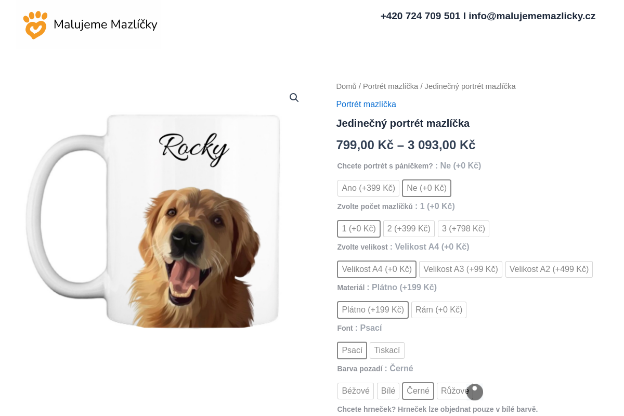Choose Růžové background option
624x416 pixels.
tap(454, 391)
